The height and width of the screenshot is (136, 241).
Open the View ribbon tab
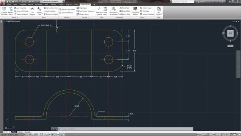(x=47, y=5)
